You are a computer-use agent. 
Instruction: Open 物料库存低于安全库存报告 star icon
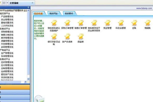94,23
